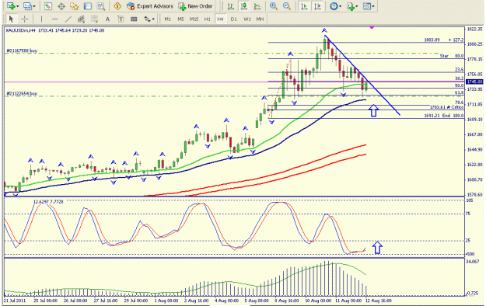Toggle chart shift from right border

tap(318, 6)
